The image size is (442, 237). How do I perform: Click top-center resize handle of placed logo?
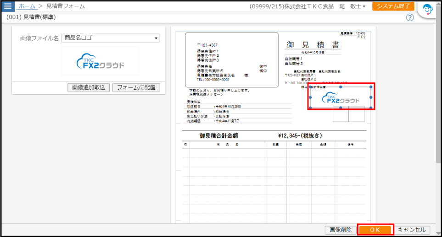[x=341, y=87]
